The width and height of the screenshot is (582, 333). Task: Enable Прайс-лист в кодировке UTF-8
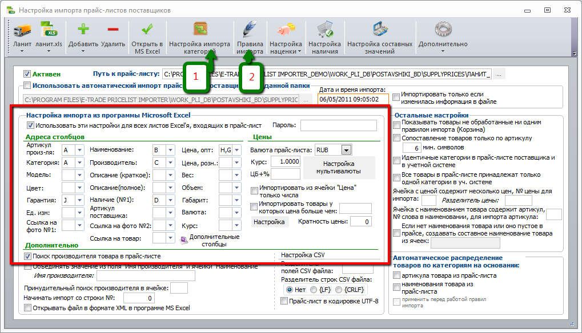click(x=284, y=301)
